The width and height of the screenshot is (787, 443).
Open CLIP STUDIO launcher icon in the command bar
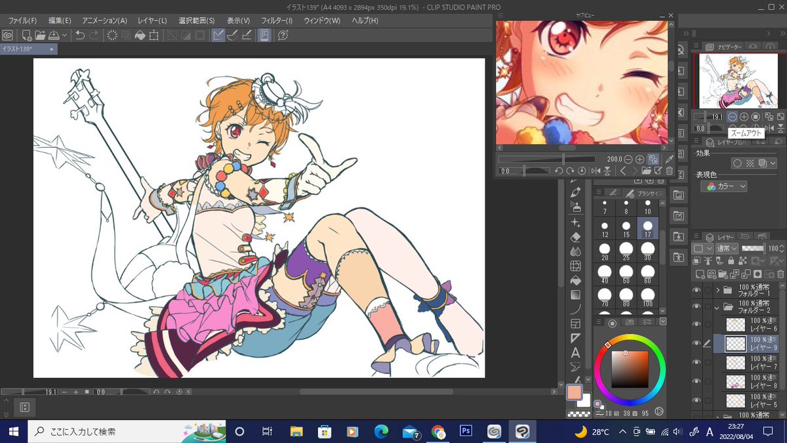coord(8,35)
